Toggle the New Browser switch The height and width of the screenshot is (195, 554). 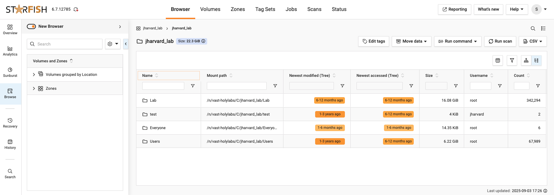pos(31,26)
